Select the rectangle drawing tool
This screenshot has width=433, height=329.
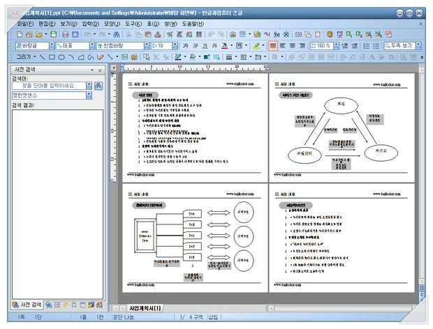pyautogui.click(x=52, y=56)
